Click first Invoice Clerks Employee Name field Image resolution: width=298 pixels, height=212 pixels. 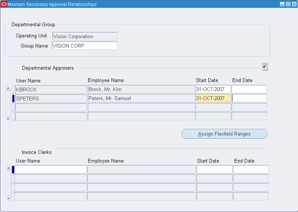click(141, 169)
